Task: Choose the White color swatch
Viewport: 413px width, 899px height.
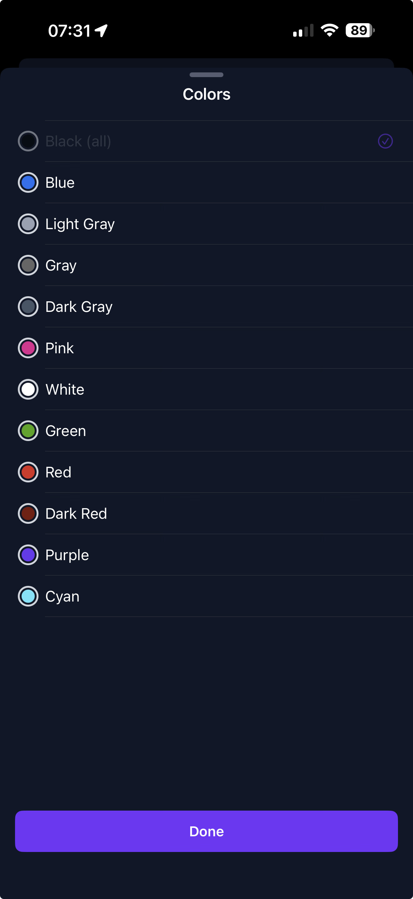Action: (28, 390)
